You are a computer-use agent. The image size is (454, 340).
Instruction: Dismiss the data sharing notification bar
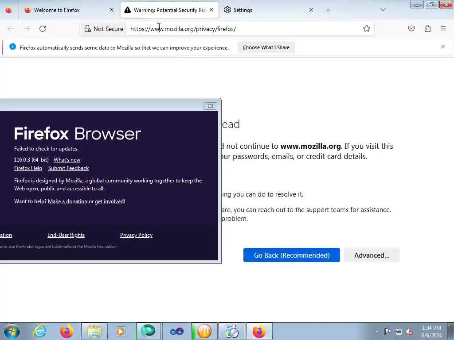(x=443, y=46)
